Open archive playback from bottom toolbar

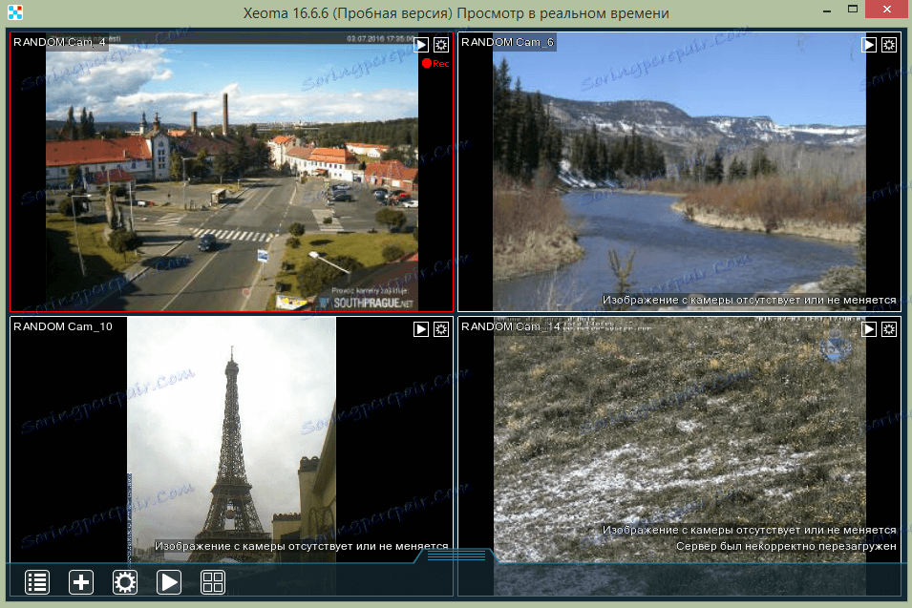[x=169, y=582]
